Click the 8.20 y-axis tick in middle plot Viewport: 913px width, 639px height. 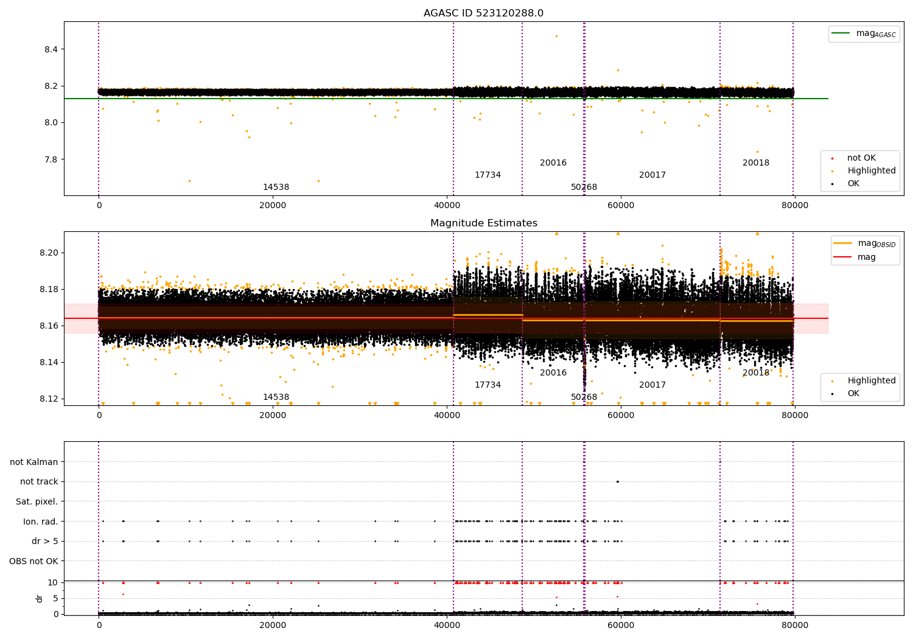tap(49, 253)
